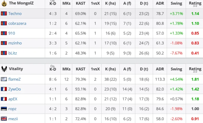The image size is (203, 123).
Task: Open Techno's player profile link
Action: pyautogui.click(x=15, y=13)
